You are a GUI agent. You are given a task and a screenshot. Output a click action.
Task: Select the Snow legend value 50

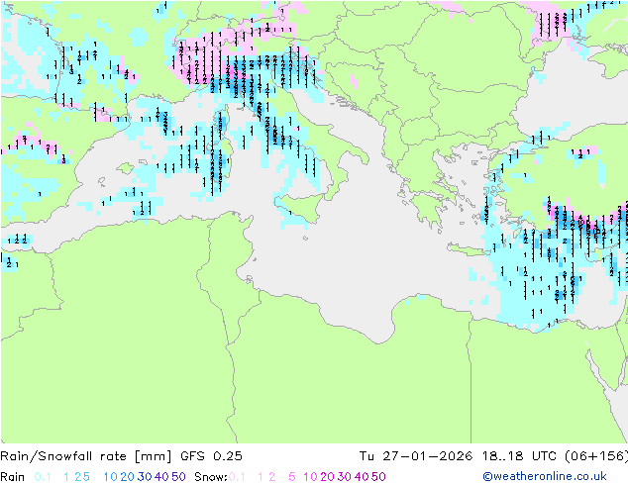point(378,477)
